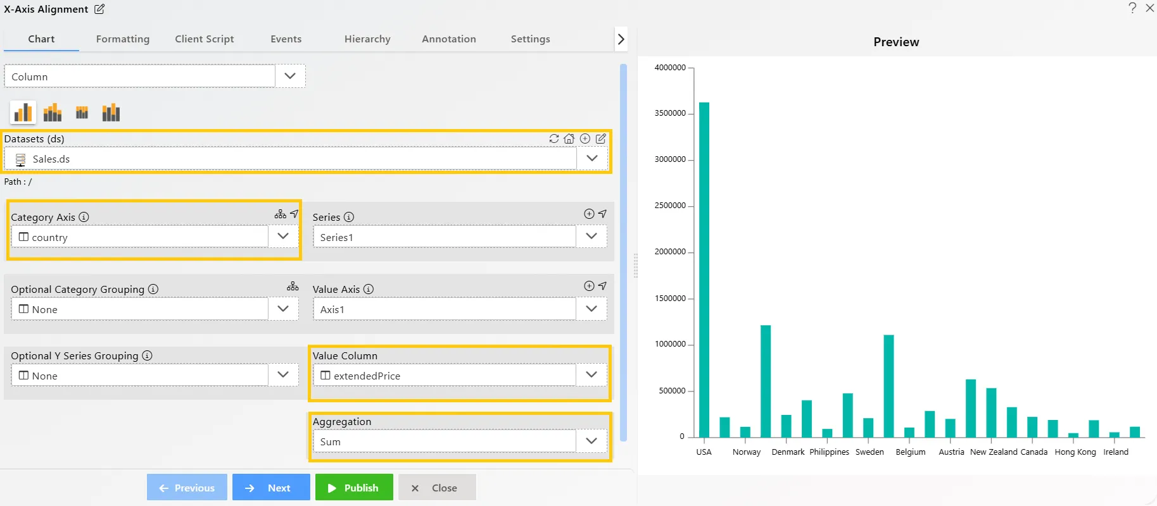Click the Value Axis info icon

click(x=369, y=289)
